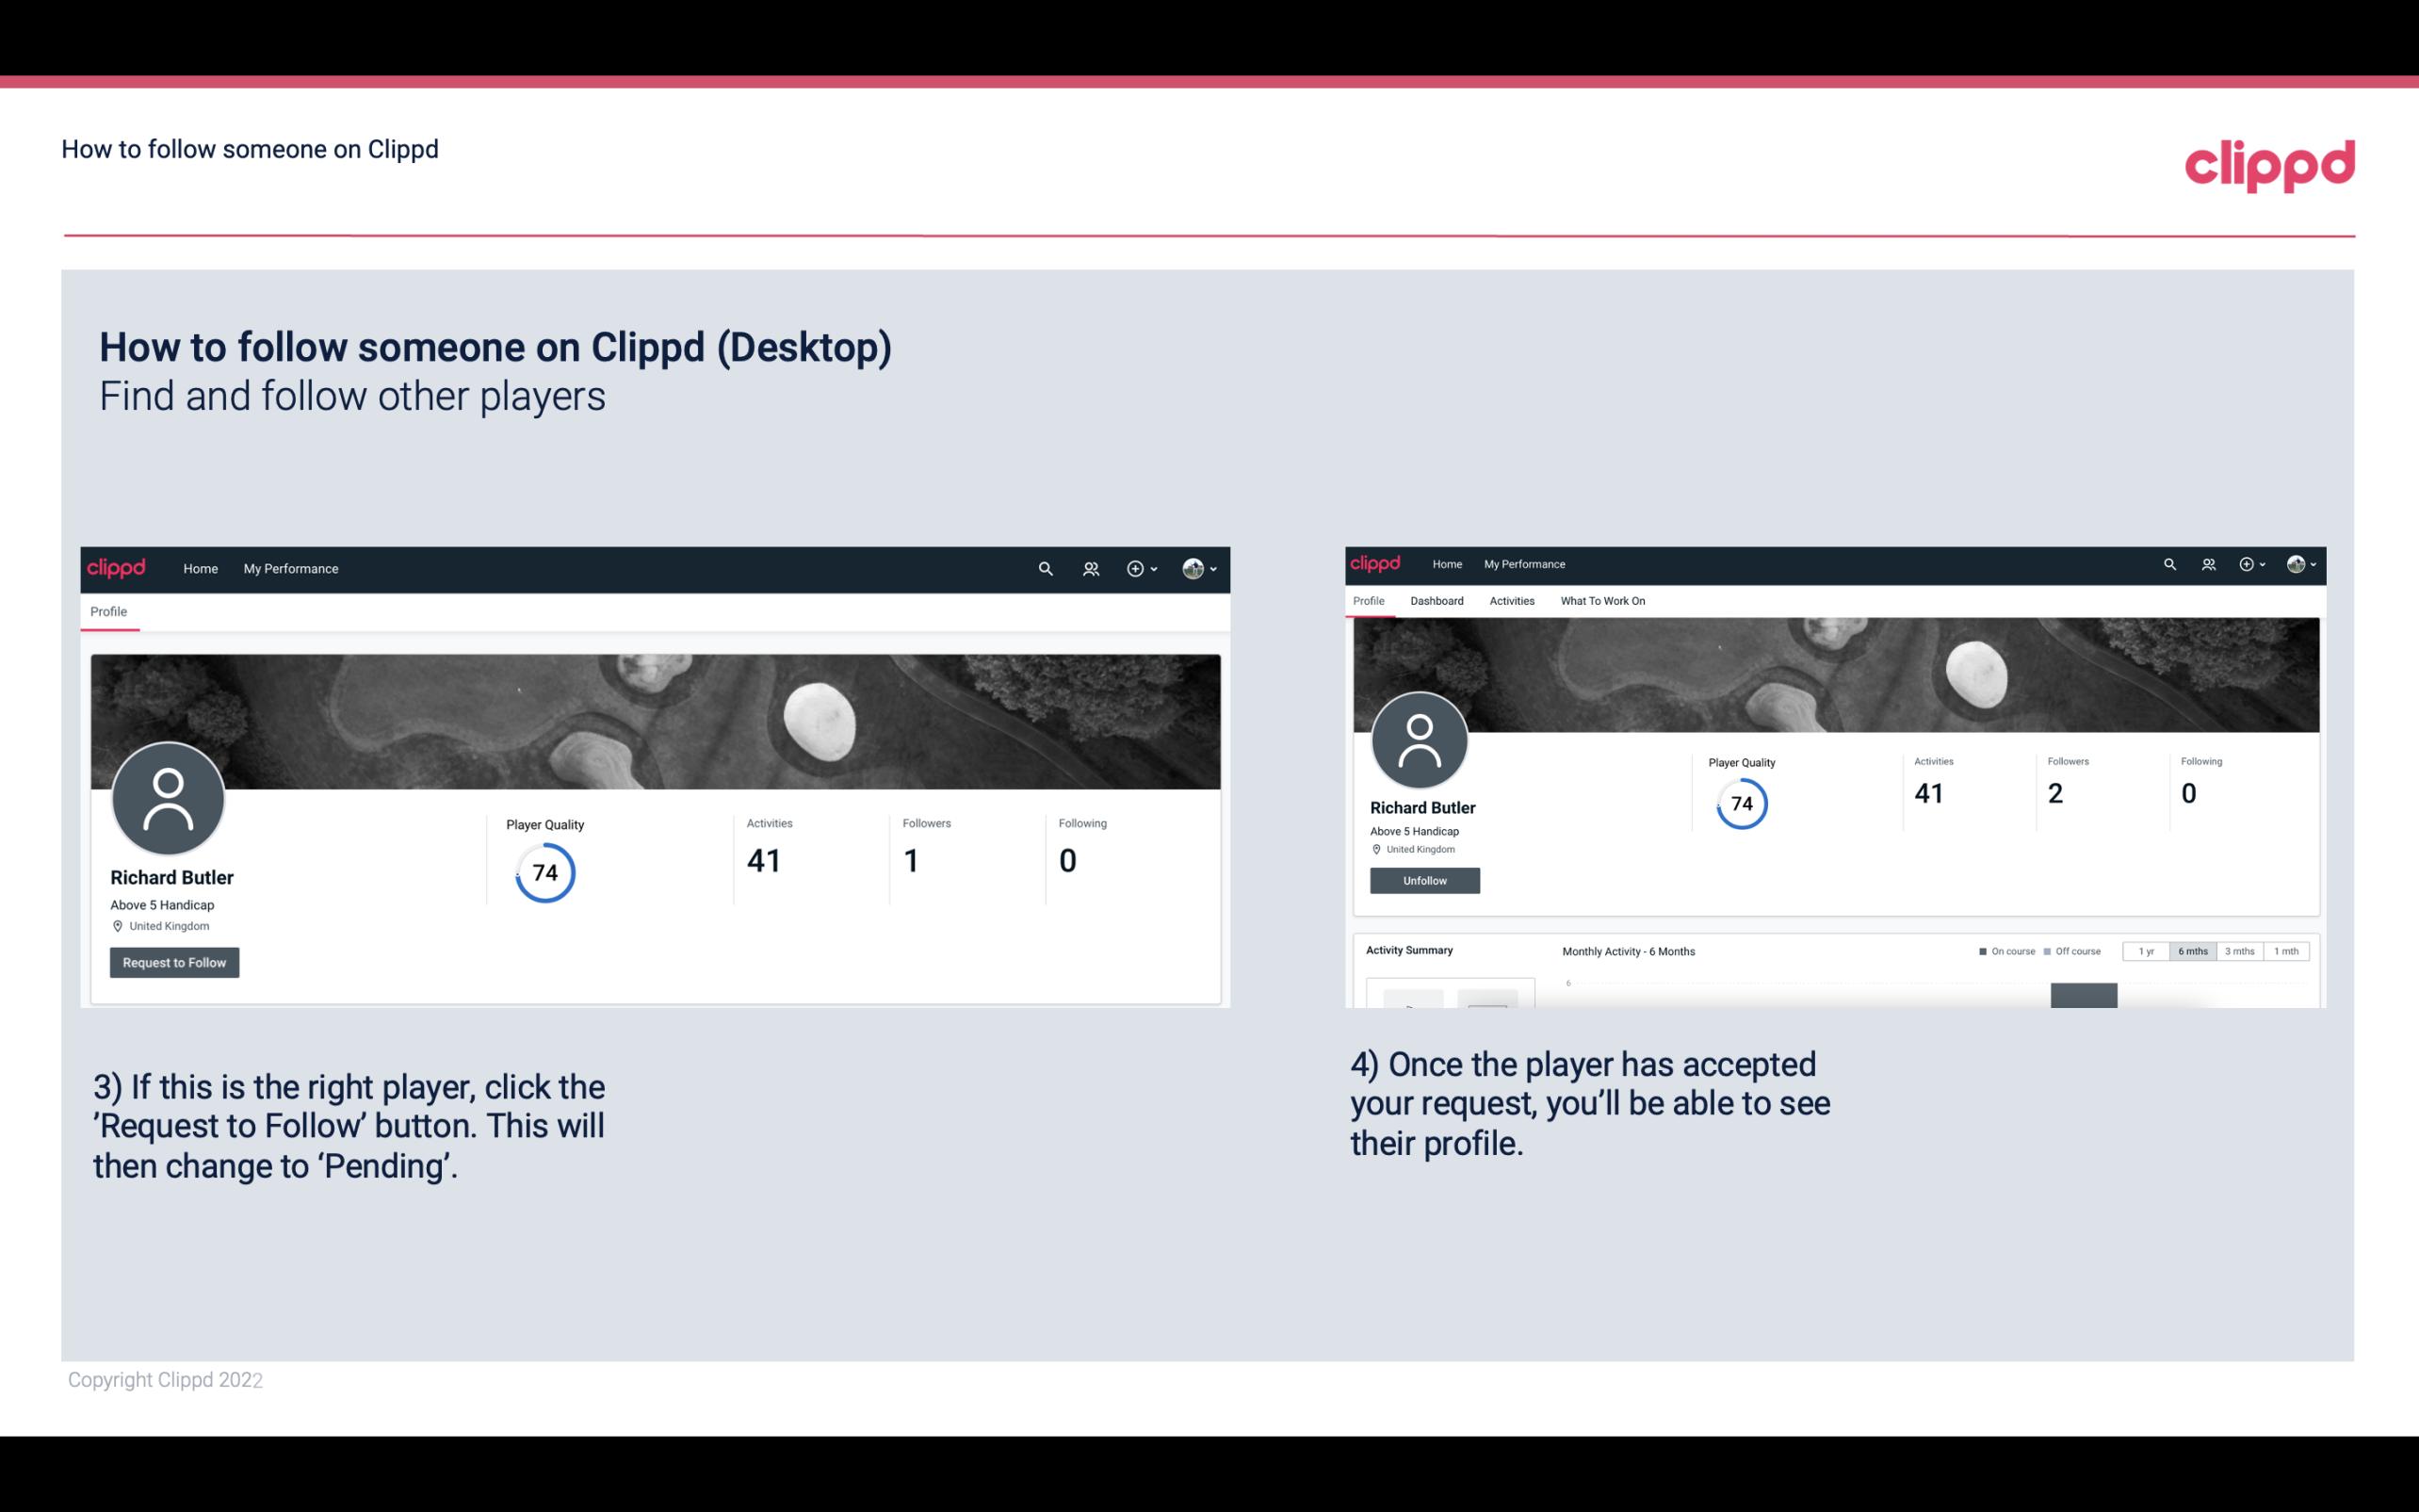Select the search icon in the navbar
Viewport: 2419px width, 1512px height.
(x=1042, y=568)
